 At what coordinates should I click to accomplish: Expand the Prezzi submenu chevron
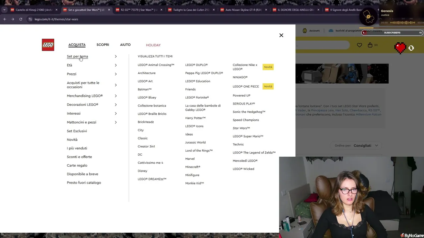pyautogui.click(x=116, y=74)
